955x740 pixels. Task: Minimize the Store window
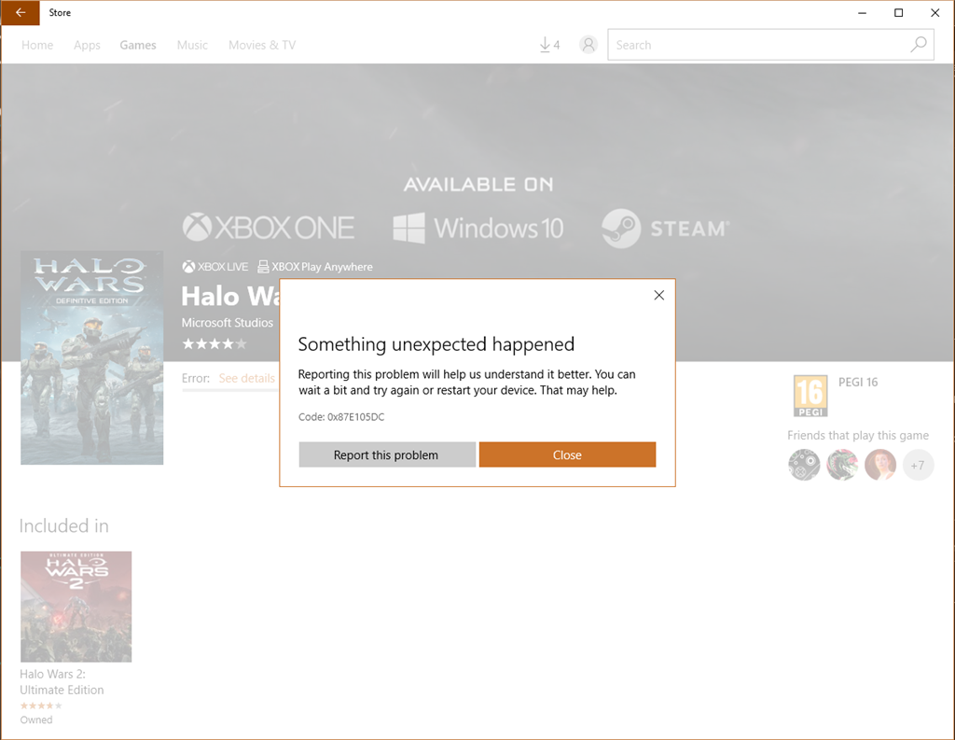(x=862, y=13)
